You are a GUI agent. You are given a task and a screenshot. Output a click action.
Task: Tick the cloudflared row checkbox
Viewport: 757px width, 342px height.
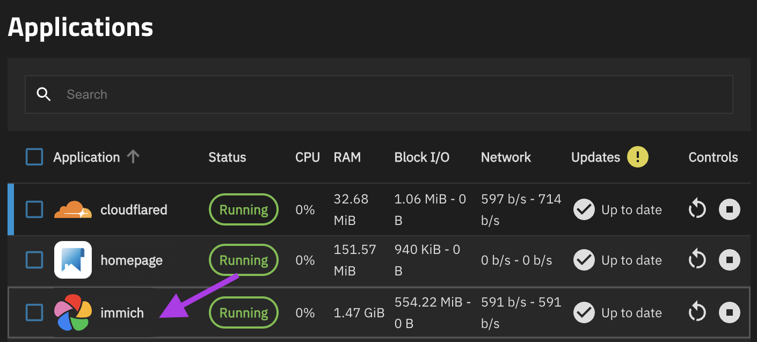pyautogui.click(x=34, y=209)
